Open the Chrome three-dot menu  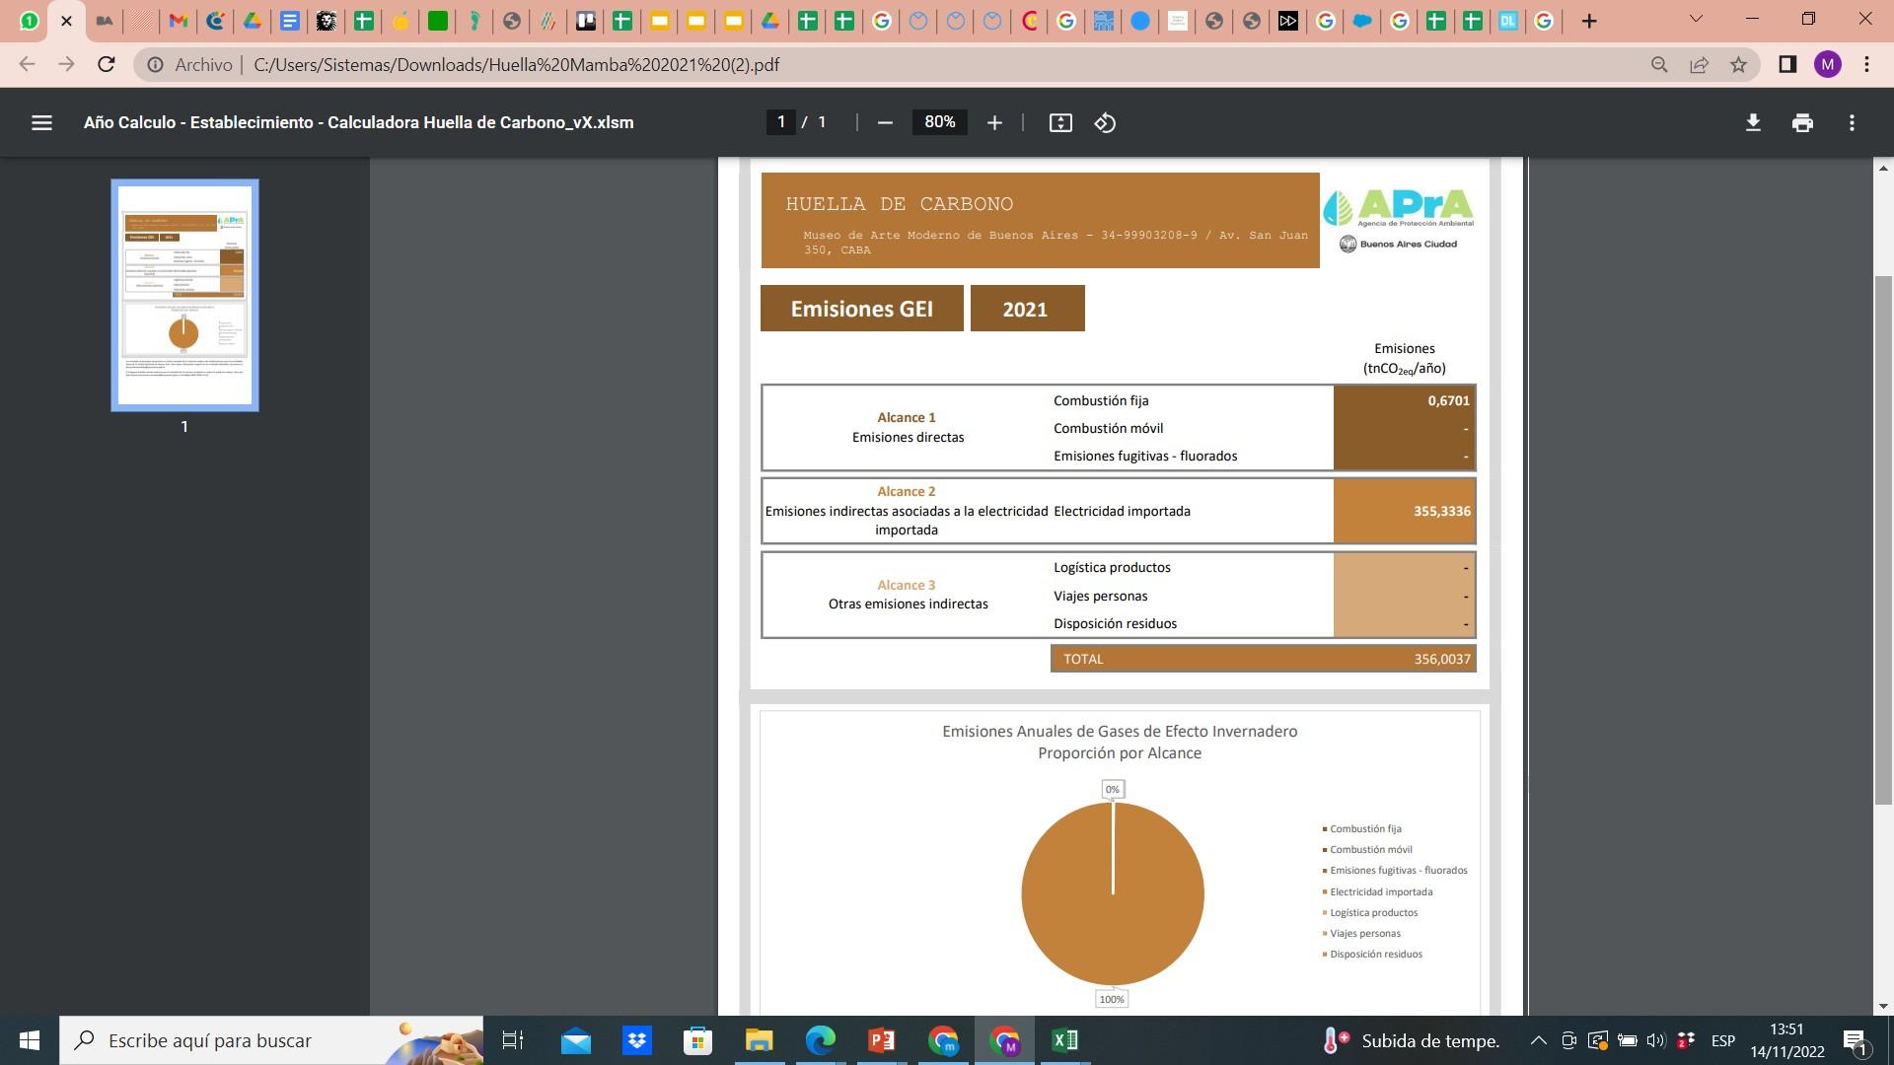click(x=1866, y=65)
